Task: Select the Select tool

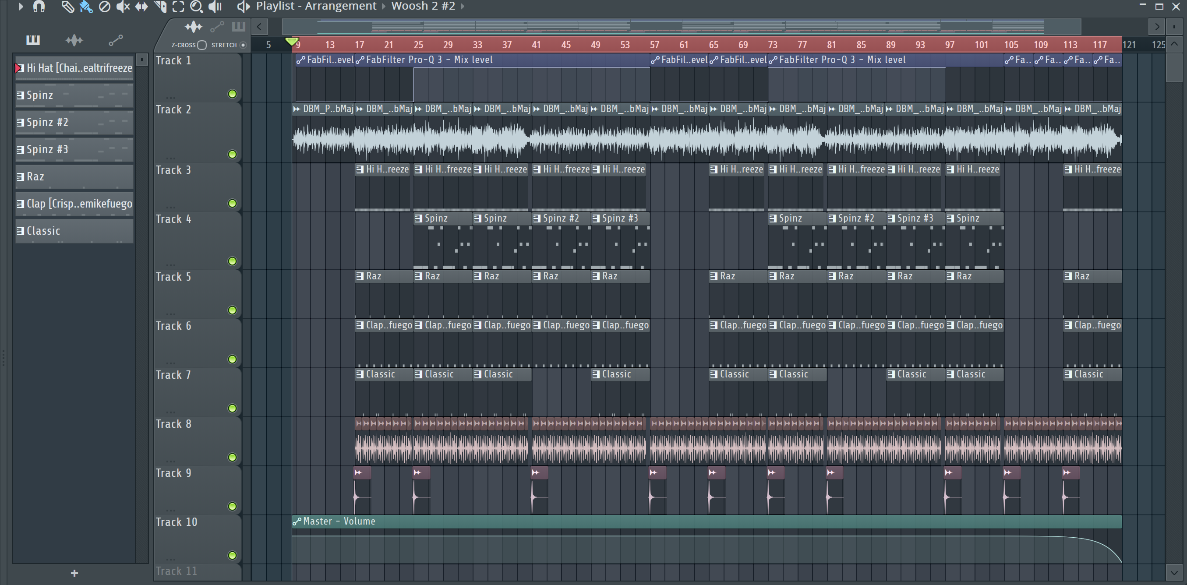Action: point(178,7)
